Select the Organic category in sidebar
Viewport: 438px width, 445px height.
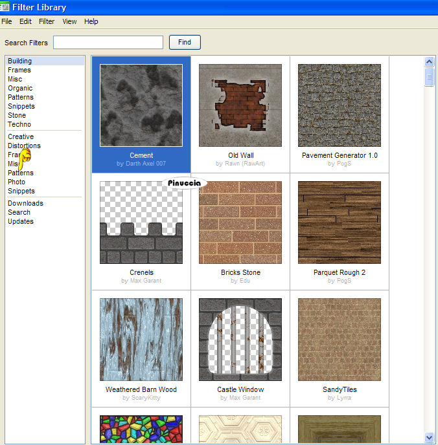pos(20,88)
